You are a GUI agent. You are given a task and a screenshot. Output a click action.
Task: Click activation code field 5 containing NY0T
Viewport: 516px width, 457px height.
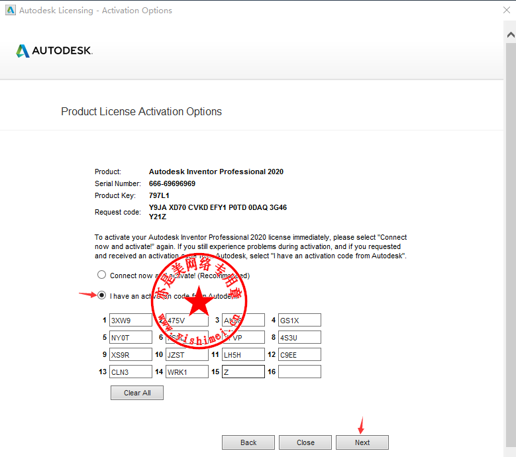[130, 337]
